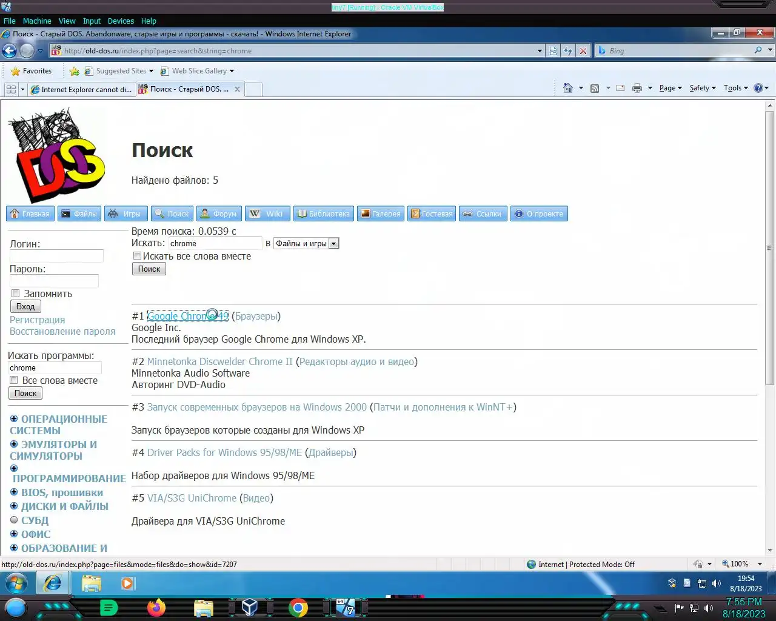Open Галерея nav button
Screen dimensions: 776x621
pos(381,213)
